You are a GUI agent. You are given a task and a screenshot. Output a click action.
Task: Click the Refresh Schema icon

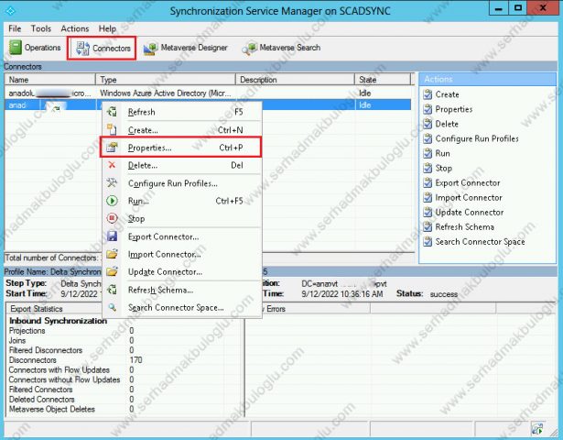[112, 289]
